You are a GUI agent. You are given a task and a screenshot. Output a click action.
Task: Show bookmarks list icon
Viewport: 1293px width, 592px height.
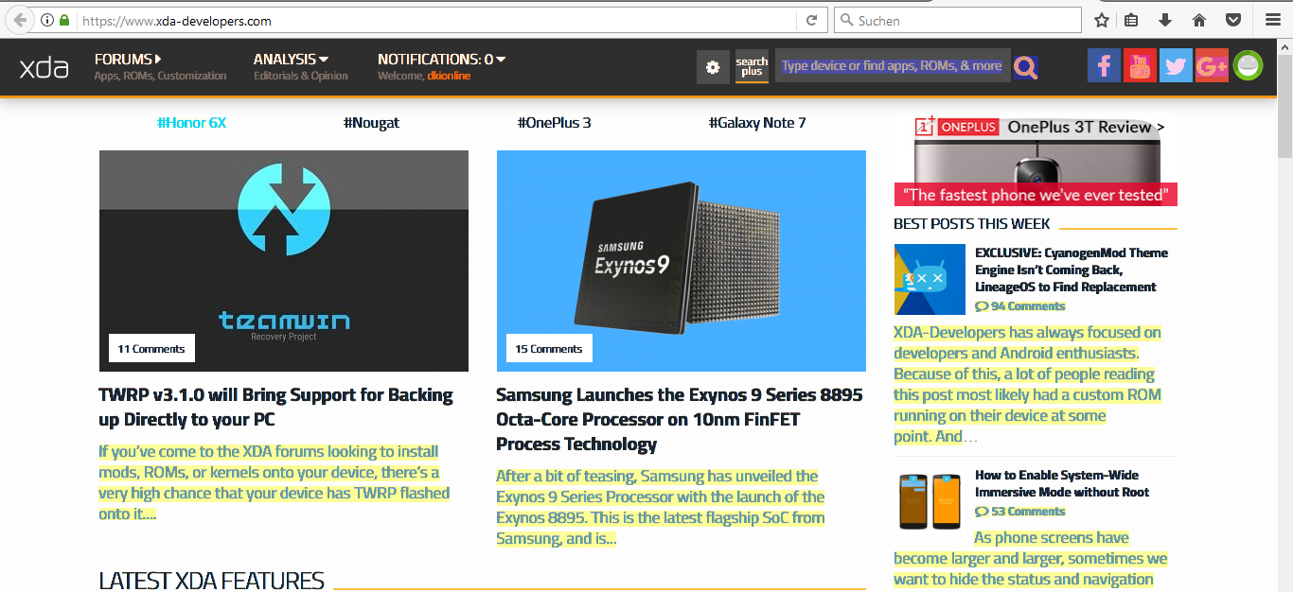pyautogui.click(x=1132, y=20)
